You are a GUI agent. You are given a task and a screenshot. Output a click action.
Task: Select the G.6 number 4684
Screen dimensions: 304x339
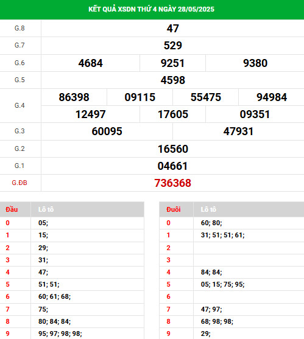(90, 63)
